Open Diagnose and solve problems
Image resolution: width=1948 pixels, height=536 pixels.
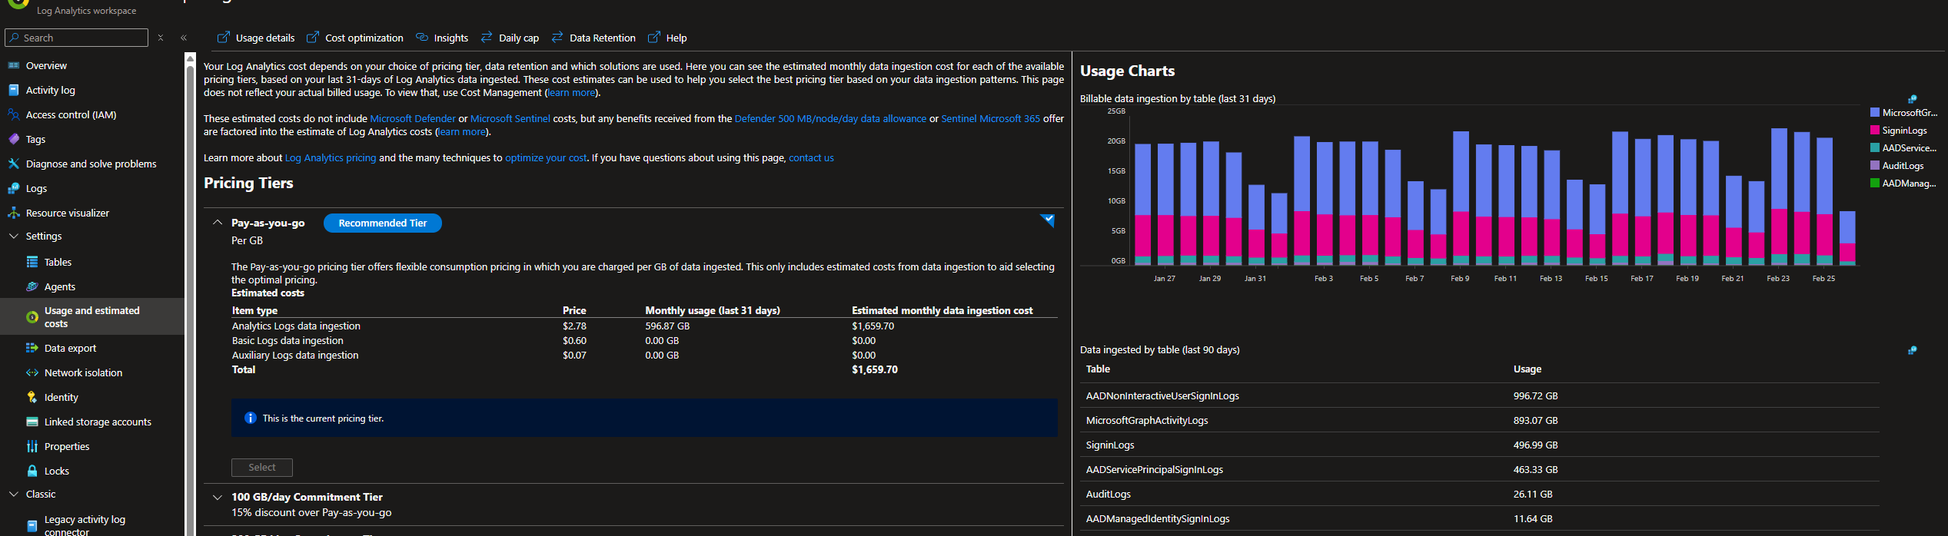click(x=91, y=164)
